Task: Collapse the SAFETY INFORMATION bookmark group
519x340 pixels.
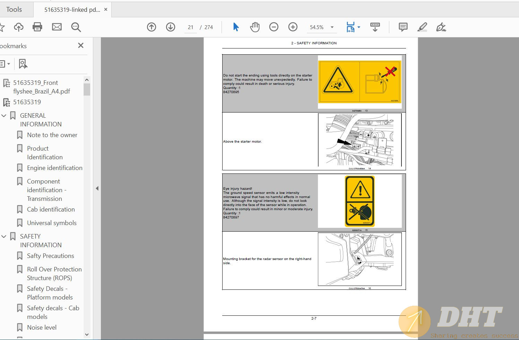Action: click(x=4, y=236)
